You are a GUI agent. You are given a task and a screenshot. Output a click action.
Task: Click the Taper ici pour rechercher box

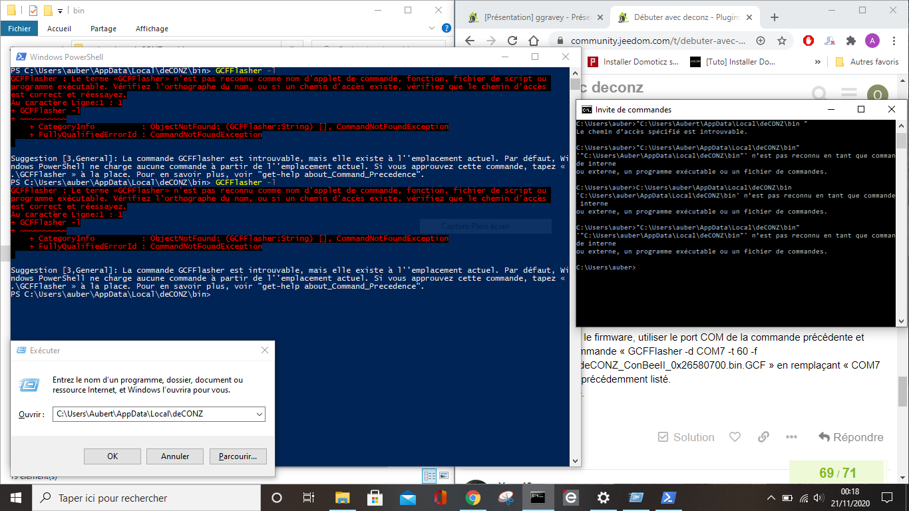point(146,498)
